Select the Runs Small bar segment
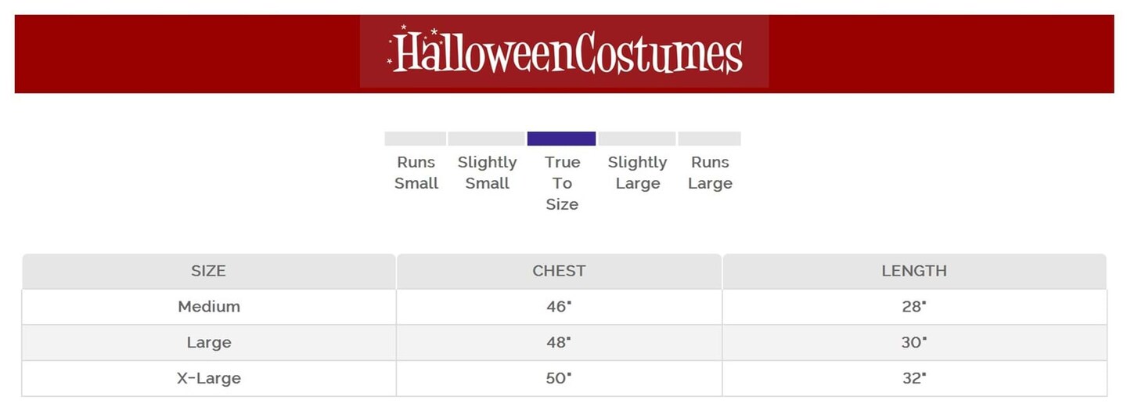Screen dimensions: 1127x418 click(415, 139)
